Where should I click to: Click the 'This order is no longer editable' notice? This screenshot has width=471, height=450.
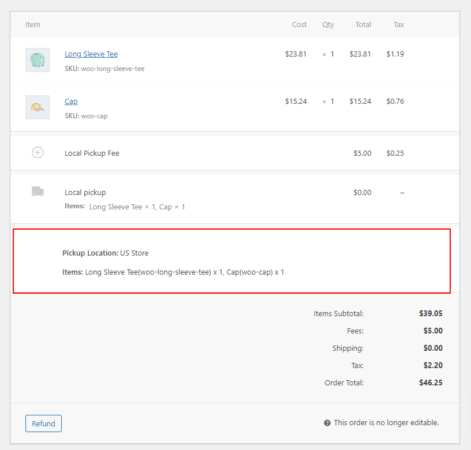pyautogui.click(x=386, y=423)
